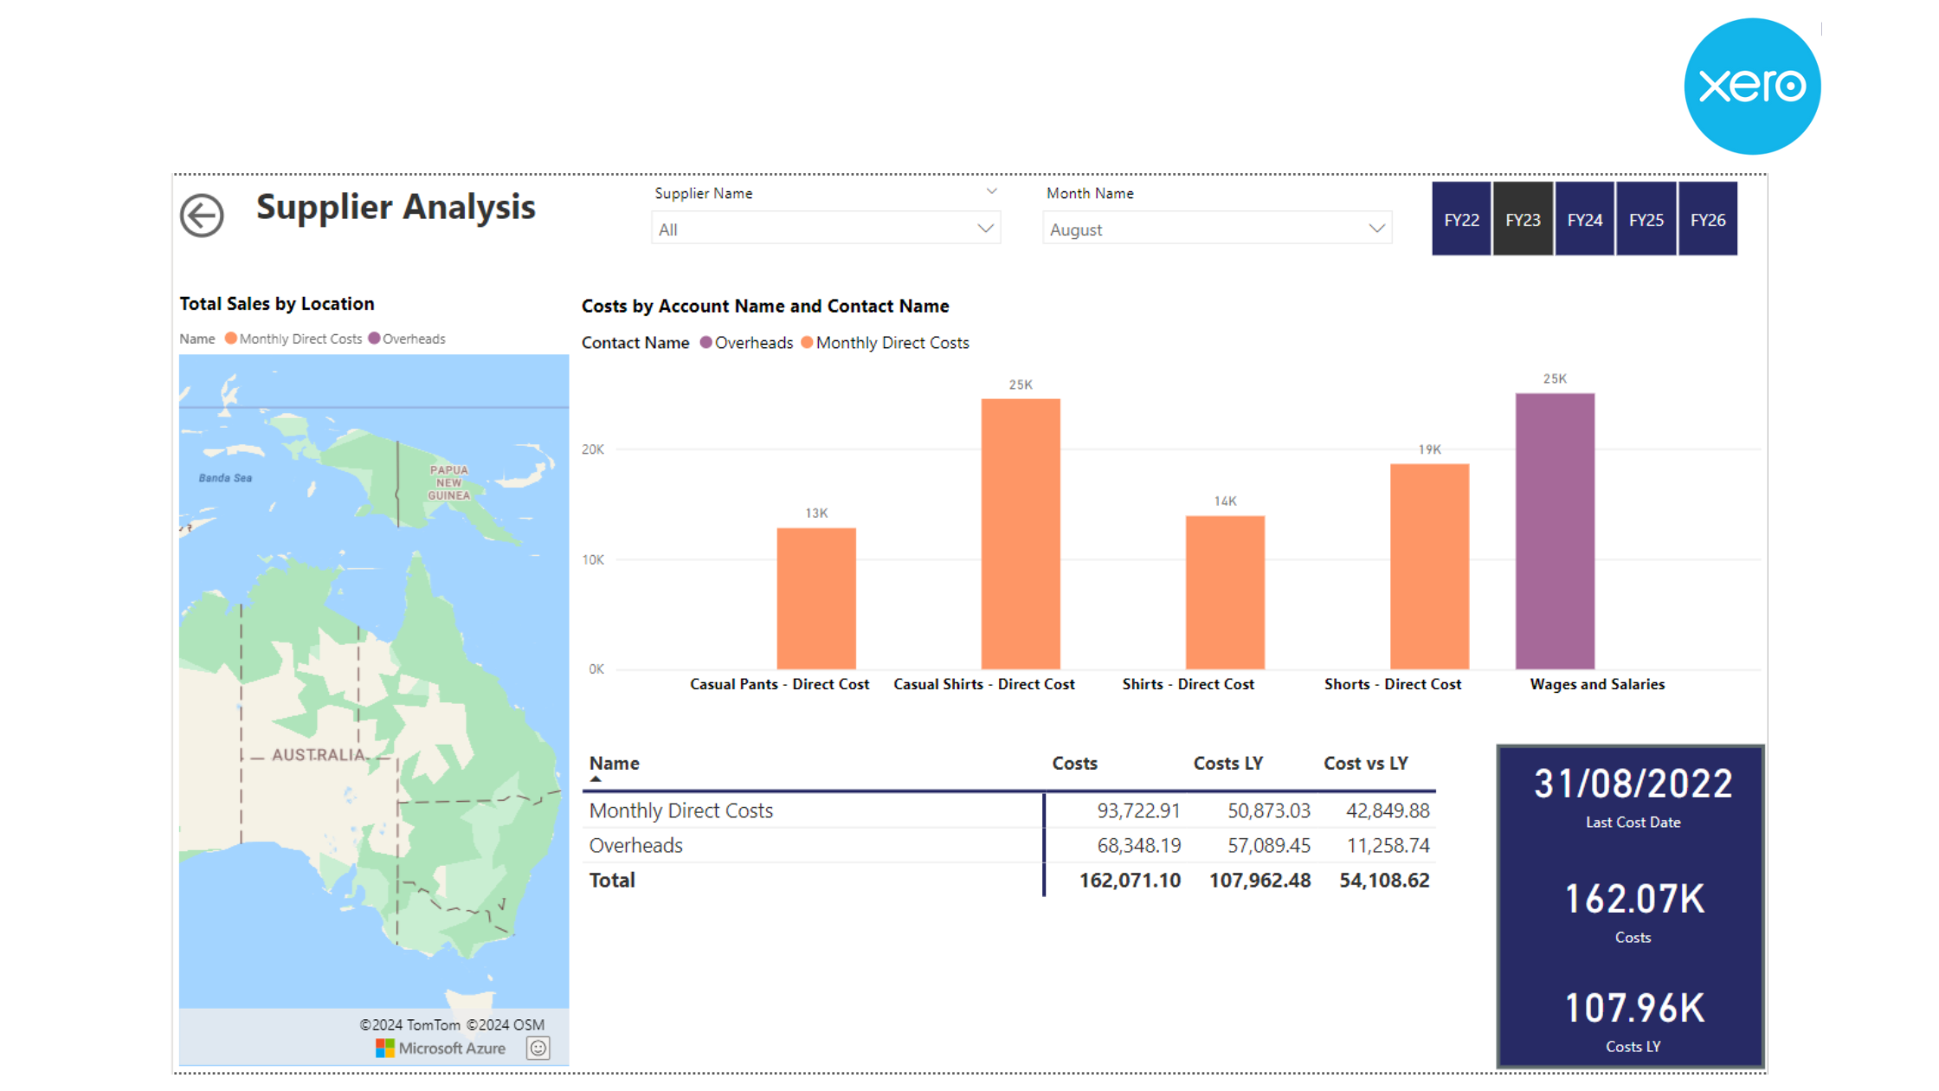Open the Month Name August dropdown

point(1216,229)
